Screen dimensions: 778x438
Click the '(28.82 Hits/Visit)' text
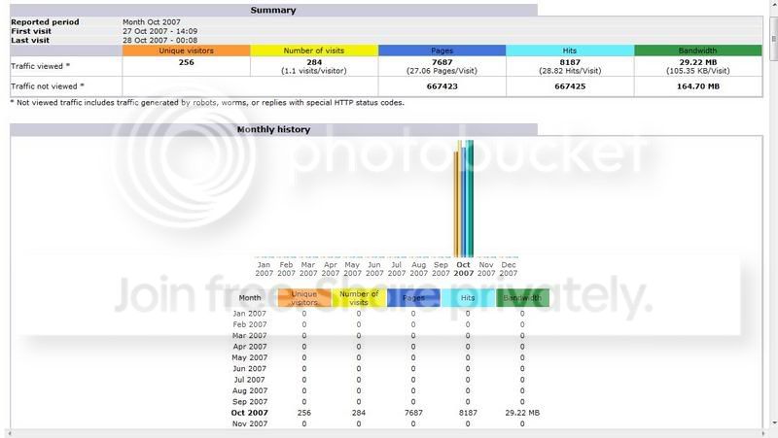coord(570,71)
